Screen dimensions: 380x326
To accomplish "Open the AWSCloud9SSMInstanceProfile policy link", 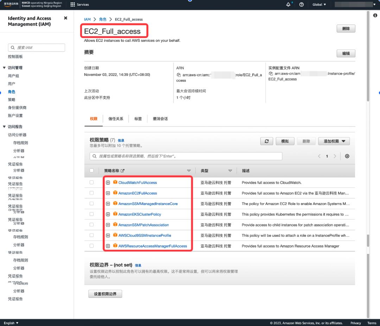I will point(145,235).
